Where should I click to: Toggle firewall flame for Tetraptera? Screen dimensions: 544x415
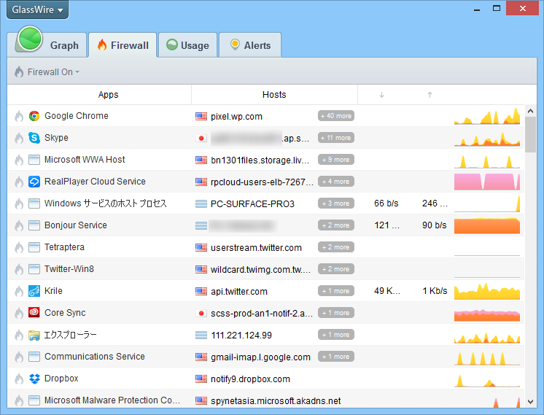[x=19, y=247]
